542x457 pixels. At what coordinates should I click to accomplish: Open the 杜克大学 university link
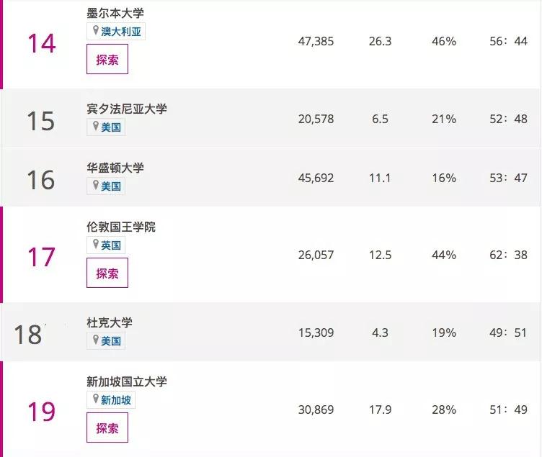(110, 322)
